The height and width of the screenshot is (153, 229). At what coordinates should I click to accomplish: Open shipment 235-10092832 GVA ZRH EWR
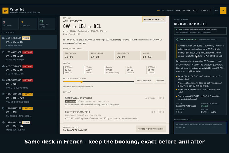pyautogui.click(x=29, y=98)
